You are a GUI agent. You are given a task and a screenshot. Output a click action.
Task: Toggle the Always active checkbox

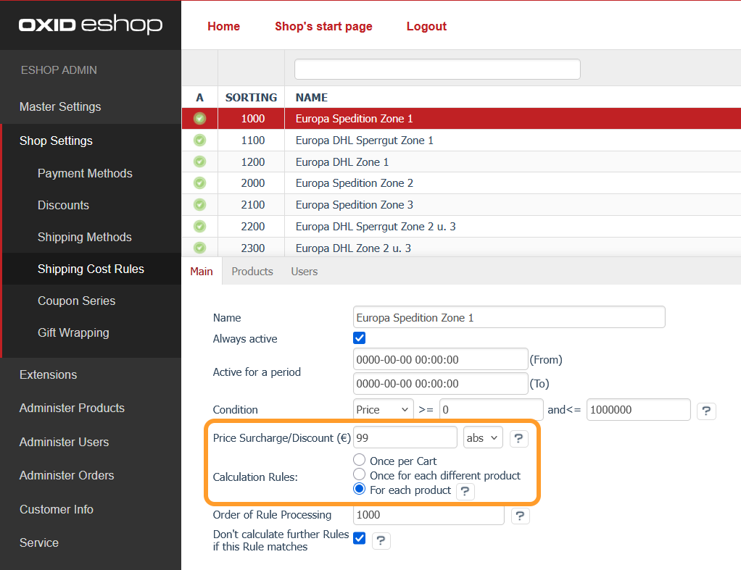pyautogui.click(x=359, y=338)
